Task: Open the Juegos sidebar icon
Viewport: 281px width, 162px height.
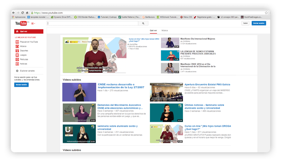Action: pos(17,55)
